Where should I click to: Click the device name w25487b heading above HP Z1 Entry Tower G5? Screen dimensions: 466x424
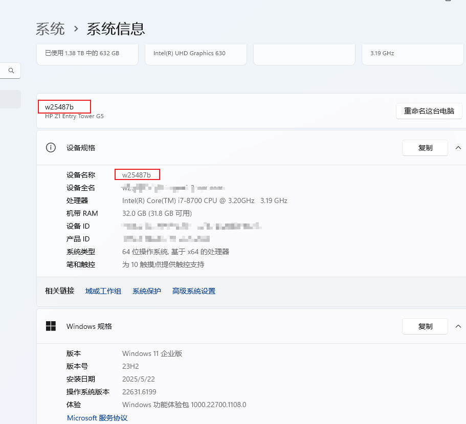click(59, 107)
